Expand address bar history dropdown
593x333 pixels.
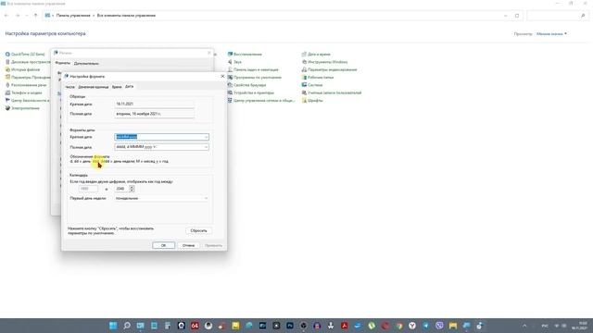pyautogui.click(x=506, y=16)
